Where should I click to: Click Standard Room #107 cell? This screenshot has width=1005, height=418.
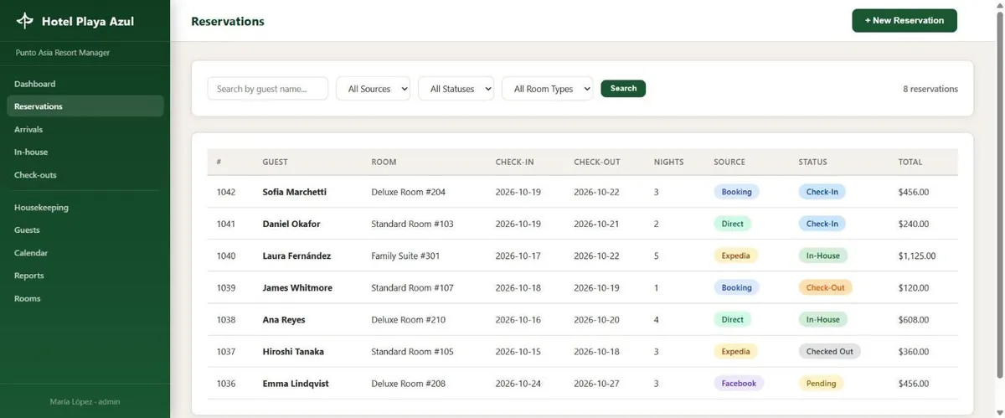coord(412,287)
